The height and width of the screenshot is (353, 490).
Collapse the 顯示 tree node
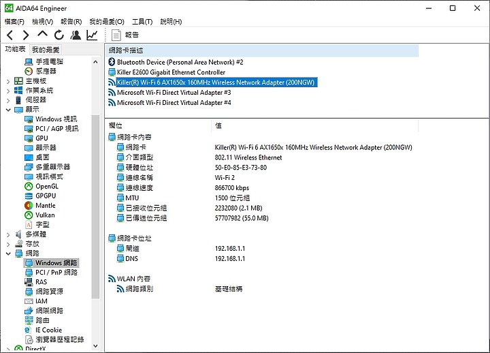[x=8, y=110]
